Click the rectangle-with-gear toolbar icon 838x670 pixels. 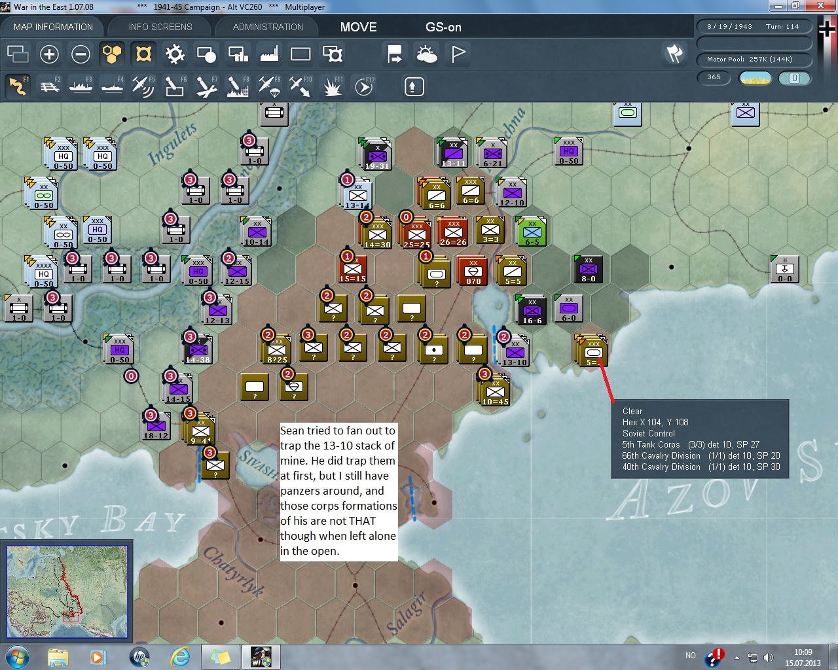(x=333, y=54)
